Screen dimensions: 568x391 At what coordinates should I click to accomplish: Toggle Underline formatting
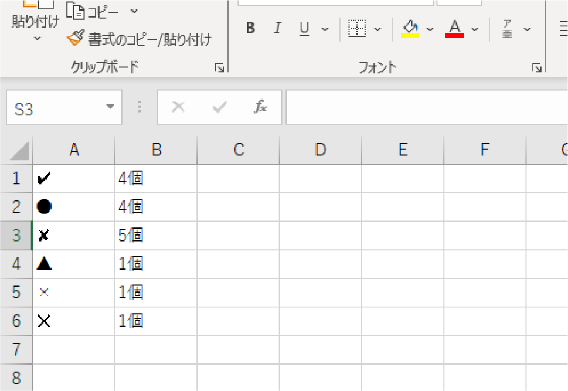click(x=304, y=28)
